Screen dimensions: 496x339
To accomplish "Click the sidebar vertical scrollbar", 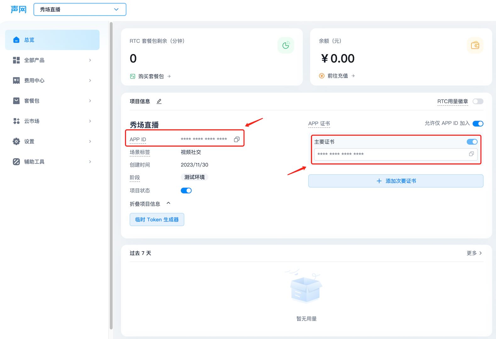I will pyautogui.click(x=111, y=176).
